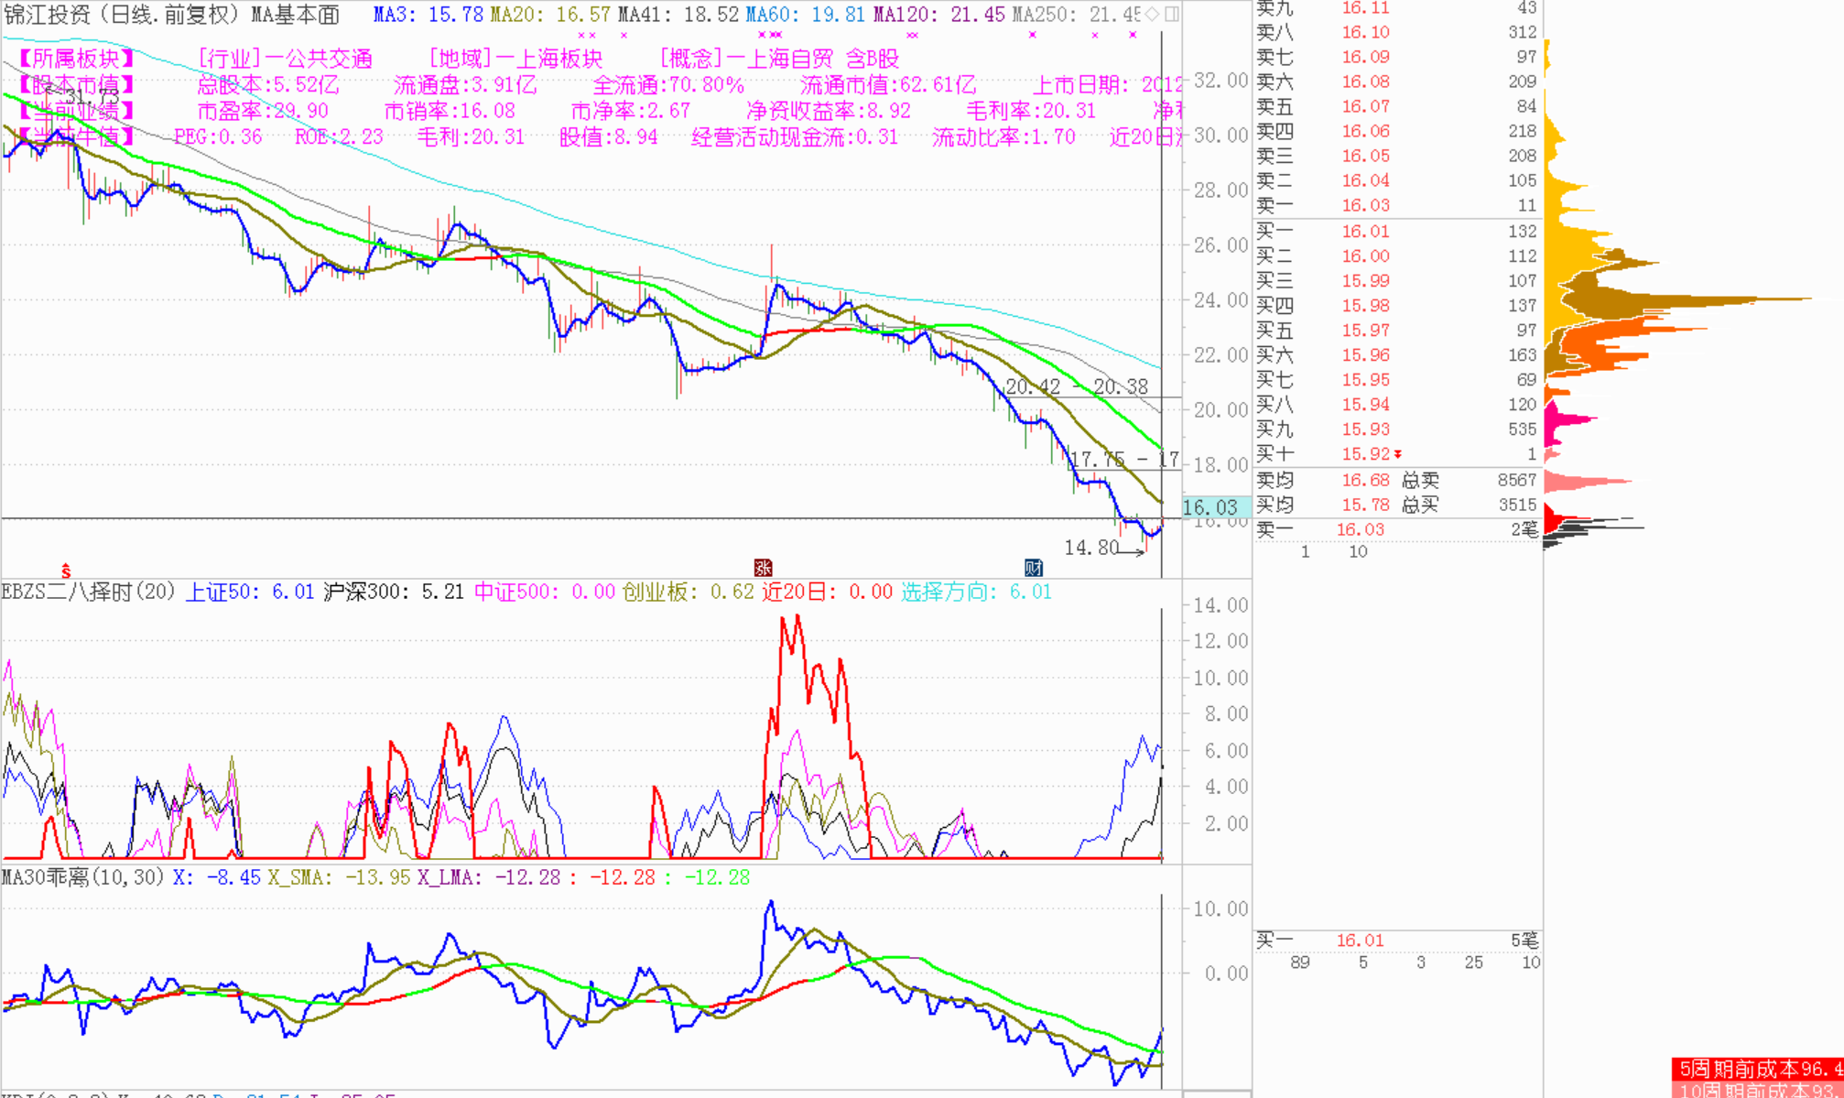Click the EBZS二八择时(20) indicator name

tap(89, 592)
